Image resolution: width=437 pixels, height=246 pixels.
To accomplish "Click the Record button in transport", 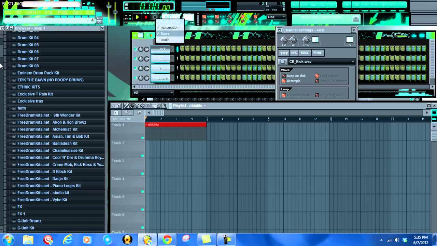I will click(x=155, y=17).
